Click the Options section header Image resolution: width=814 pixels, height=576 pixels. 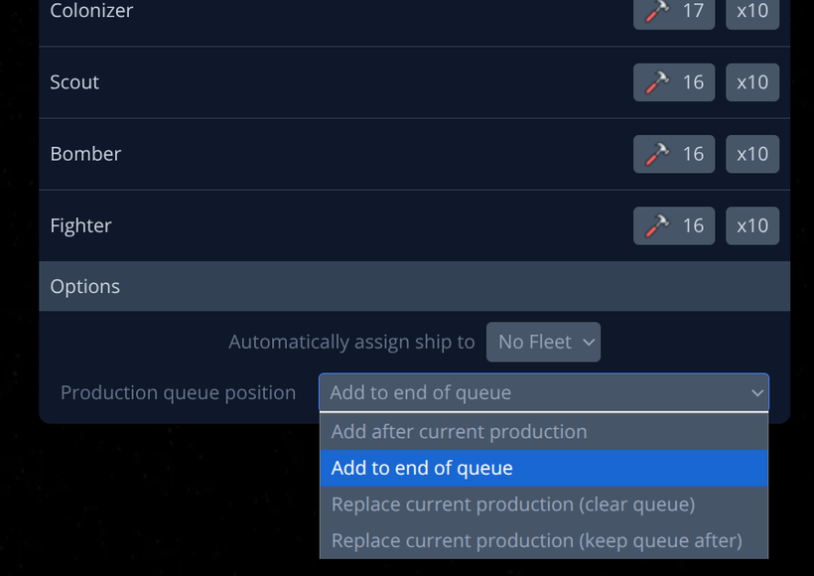click(x=414, y=286)
